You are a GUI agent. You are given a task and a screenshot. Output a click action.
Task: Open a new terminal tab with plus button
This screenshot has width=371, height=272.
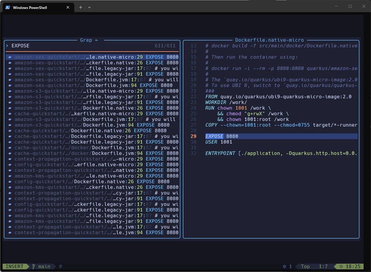tap(81, 7)
